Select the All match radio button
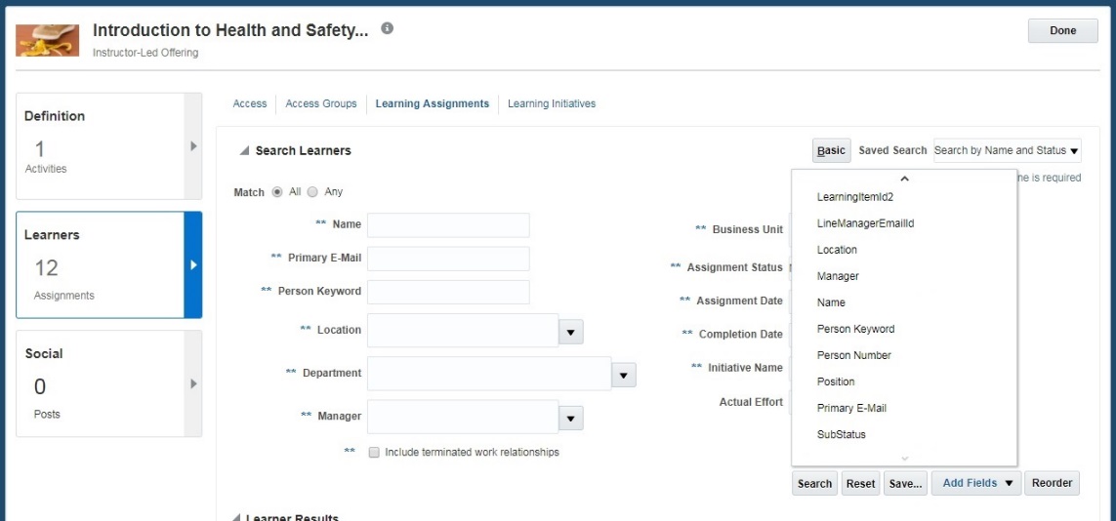The image size is (1116, 521). [277, 192]
